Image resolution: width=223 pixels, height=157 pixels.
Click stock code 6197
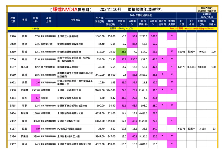coord(13,67)
